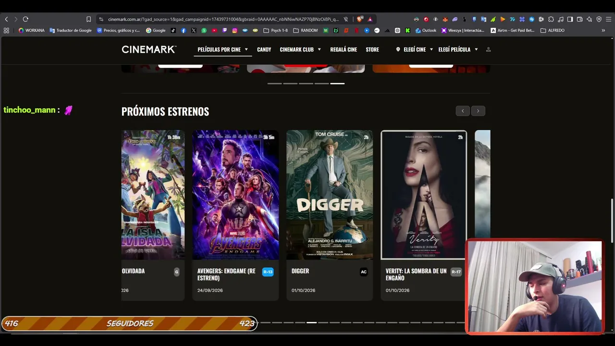Click the AC rating badge on Digger
615x346 pixels.
click(x=364, y=272)
